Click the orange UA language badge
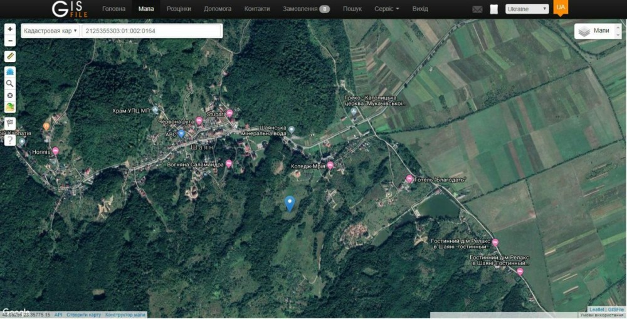This screenshot has height=319, width=627. tap(561, 7)
